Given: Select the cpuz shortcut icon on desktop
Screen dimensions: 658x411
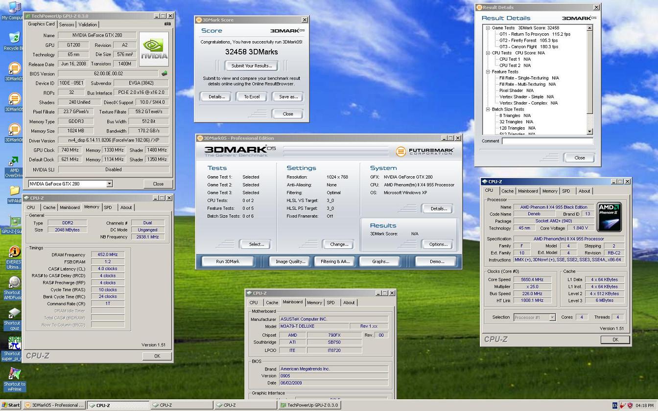Looking at the screenshot, I should 14,319.
